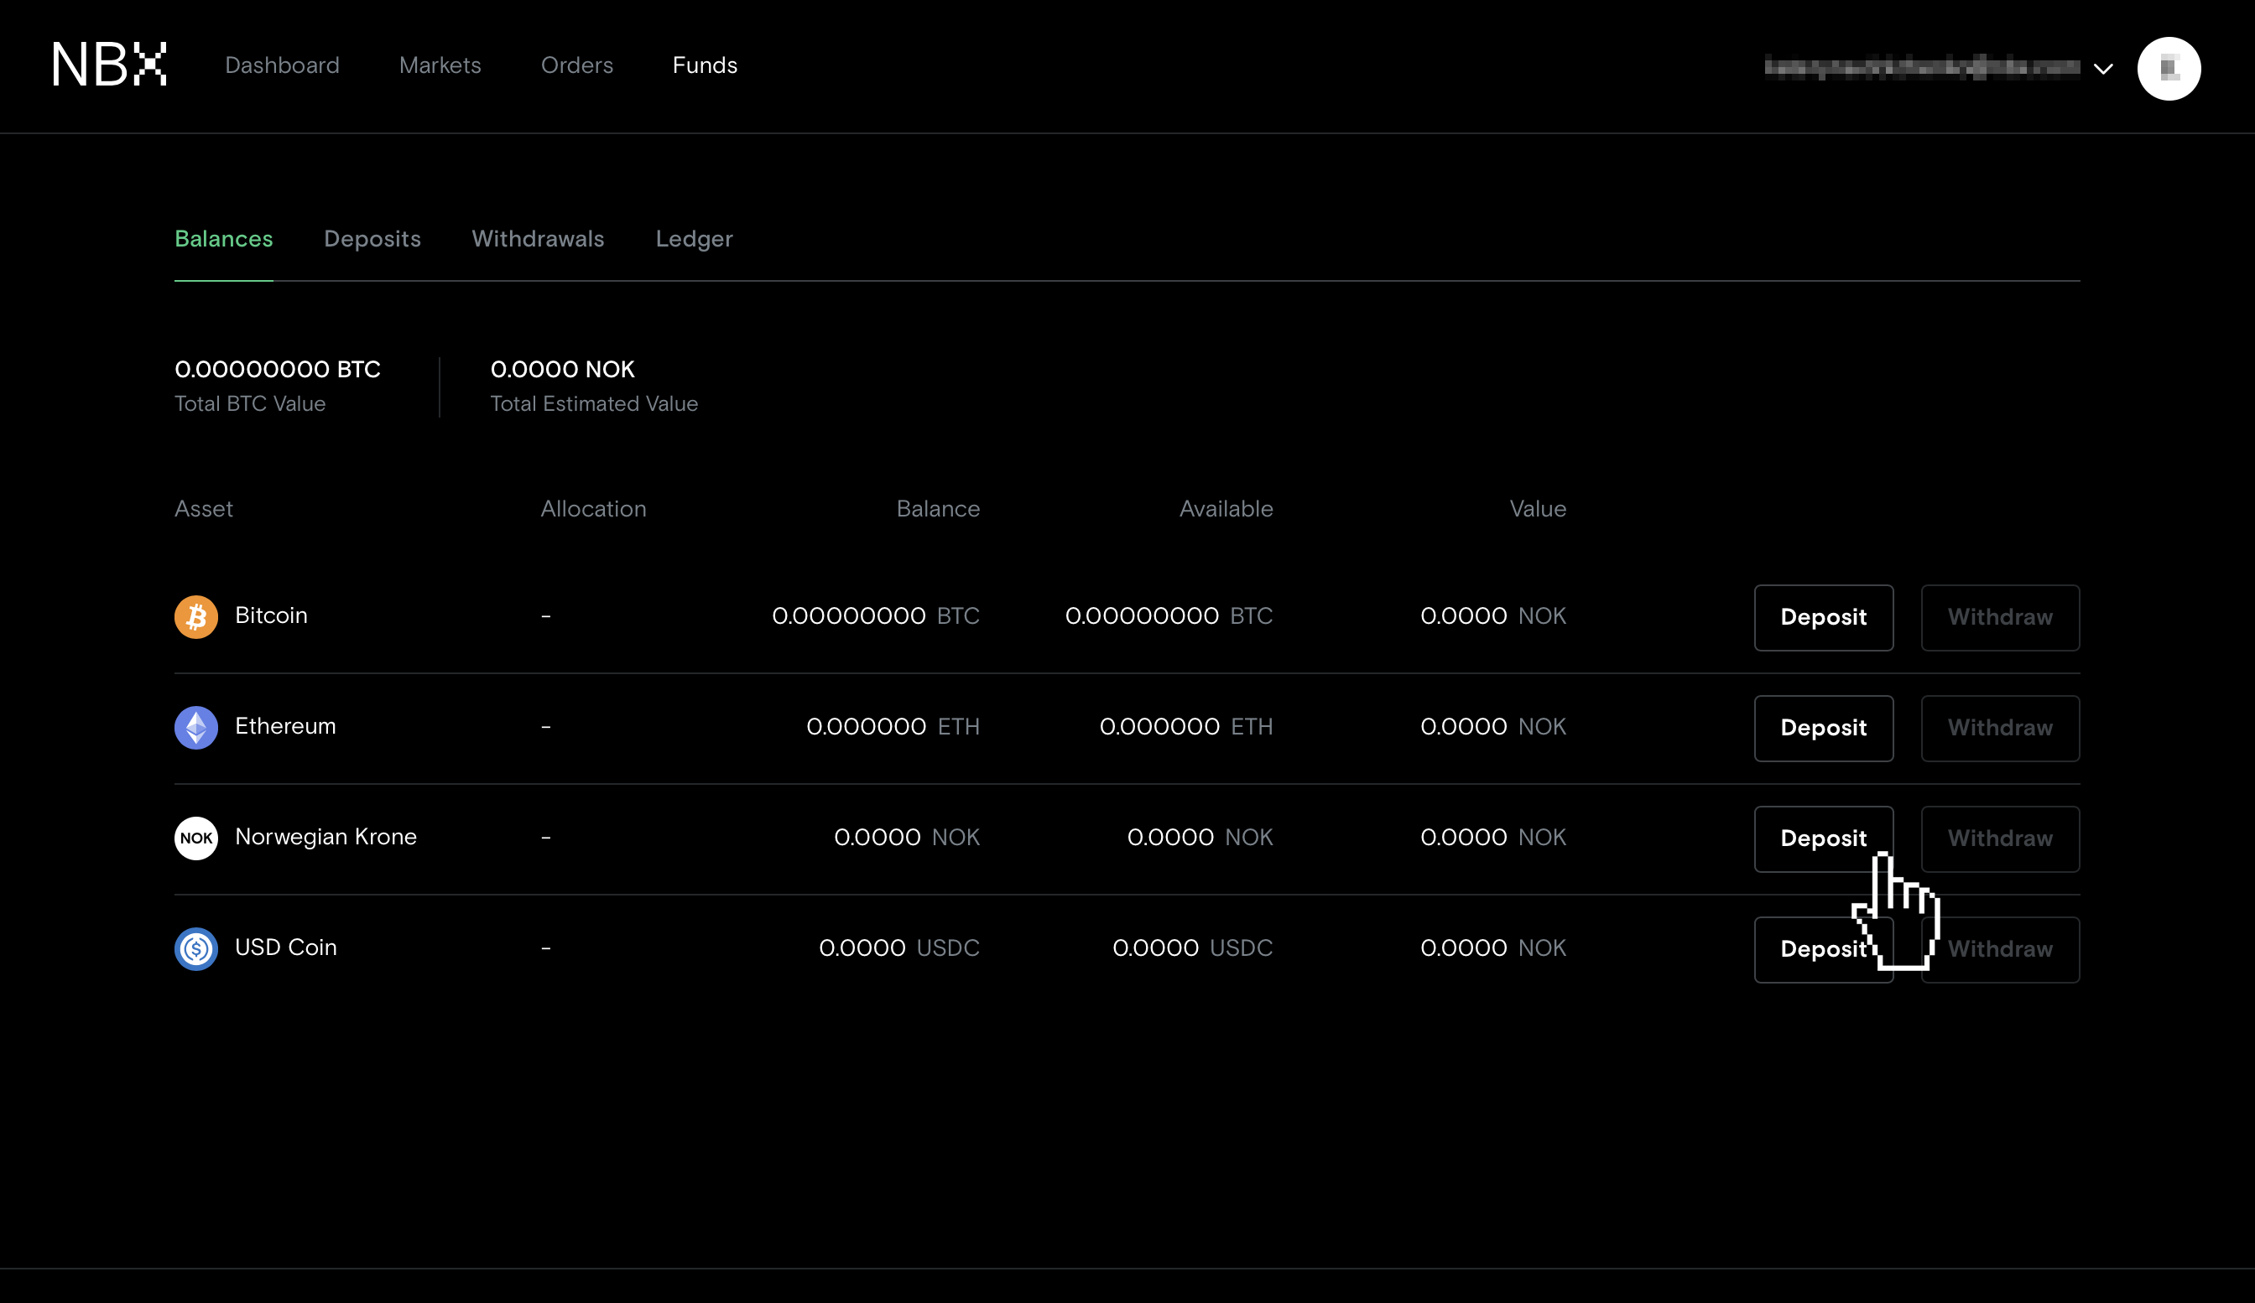
Task: Open the Ledger tab
Action: (694, 239)
